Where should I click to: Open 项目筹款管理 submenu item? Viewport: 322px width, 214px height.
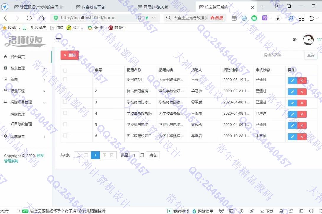point(21,124)
